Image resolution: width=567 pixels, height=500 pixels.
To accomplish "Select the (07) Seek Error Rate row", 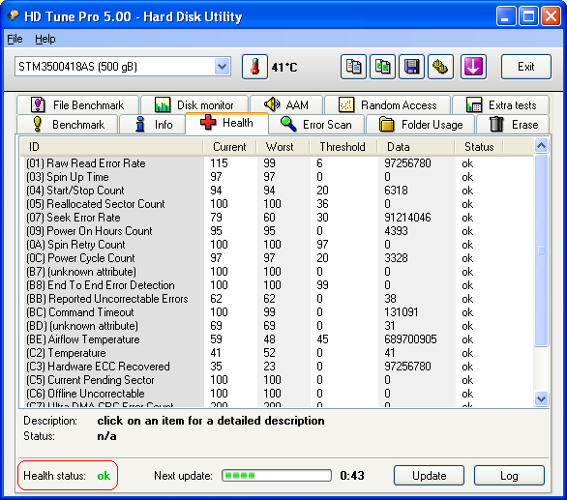I will coord(277,218).
